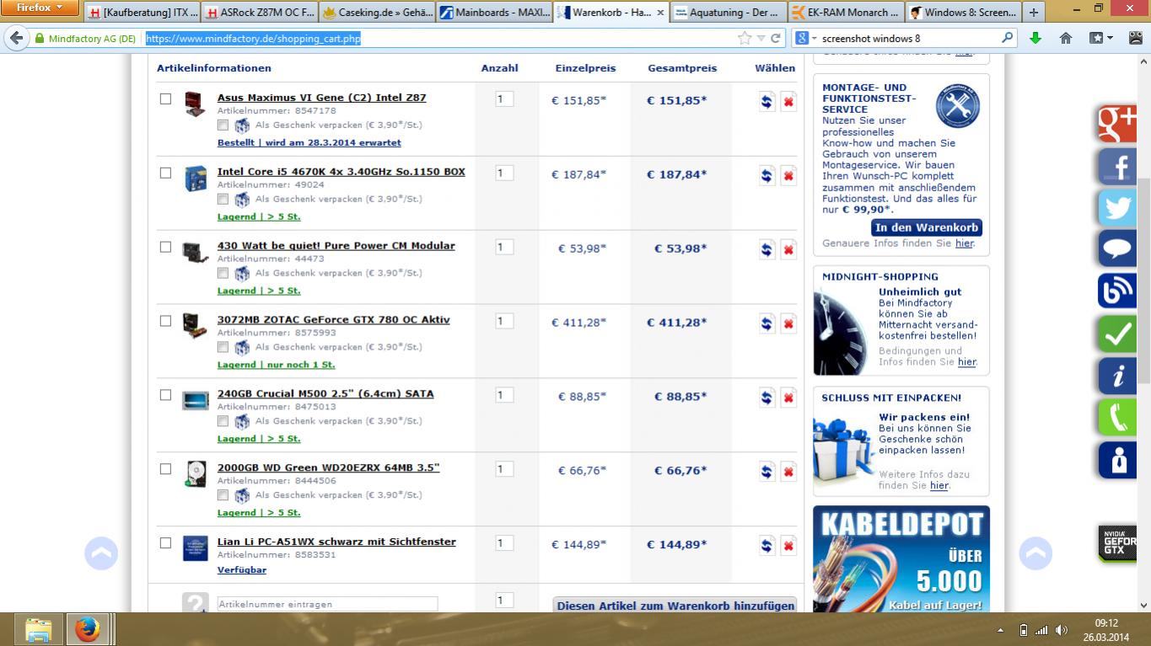Open Twitter side share button

[x=1117, y=207]
